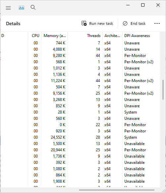Image resolution: width=166 pixels, height=193 pixels.
Task: Click the vertical scrollbar thumb
Action: (x=163, y=90)
